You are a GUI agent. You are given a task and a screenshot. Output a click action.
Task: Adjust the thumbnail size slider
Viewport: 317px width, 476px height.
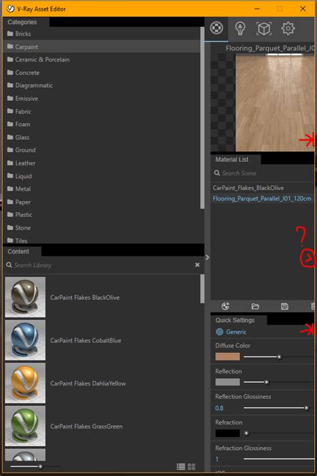point(40,466)
